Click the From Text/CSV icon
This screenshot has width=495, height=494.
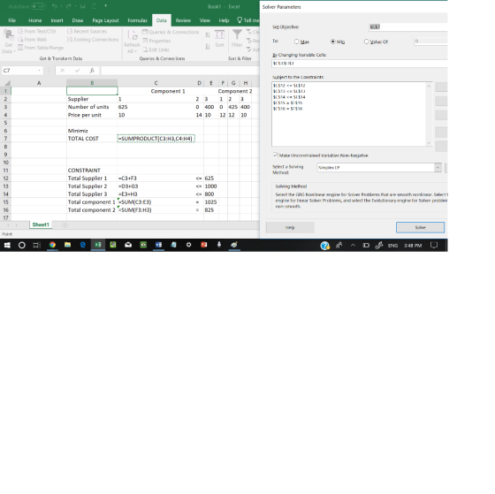(20, 31)
